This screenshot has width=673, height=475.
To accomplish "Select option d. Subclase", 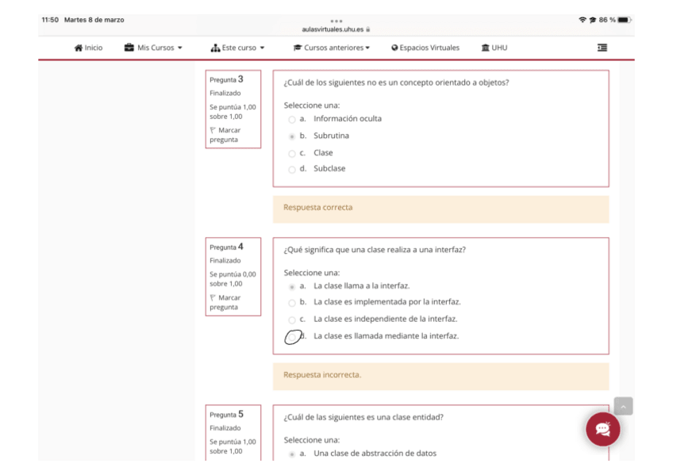I will [292, 170].
